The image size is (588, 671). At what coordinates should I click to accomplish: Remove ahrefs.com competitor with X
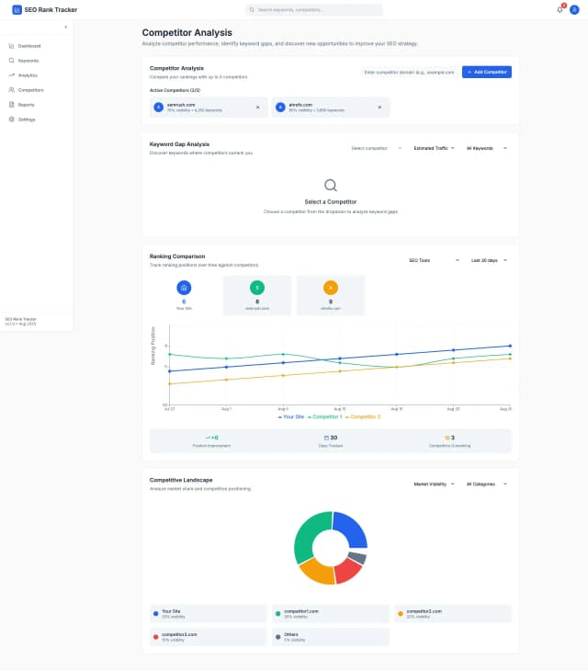[379, 108]
